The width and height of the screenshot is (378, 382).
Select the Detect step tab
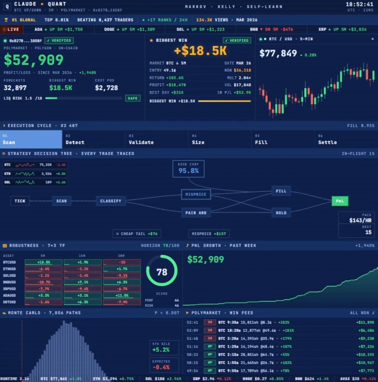tap(94, 139)
